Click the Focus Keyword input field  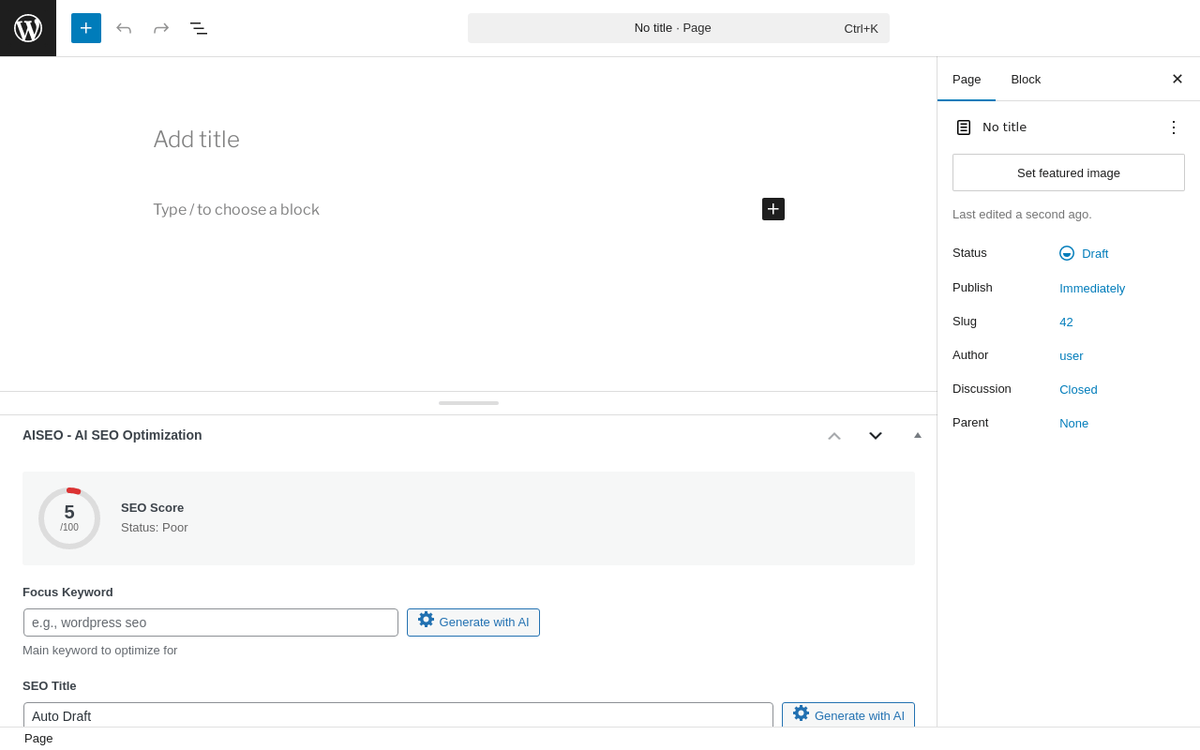click(x=211, y=622)
